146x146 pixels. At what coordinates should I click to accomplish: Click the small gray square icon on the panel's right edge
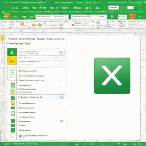[61, 121]
